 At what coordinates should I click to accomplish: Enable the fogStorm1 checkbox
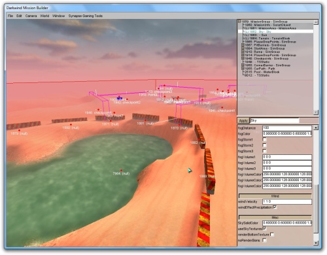264,139
